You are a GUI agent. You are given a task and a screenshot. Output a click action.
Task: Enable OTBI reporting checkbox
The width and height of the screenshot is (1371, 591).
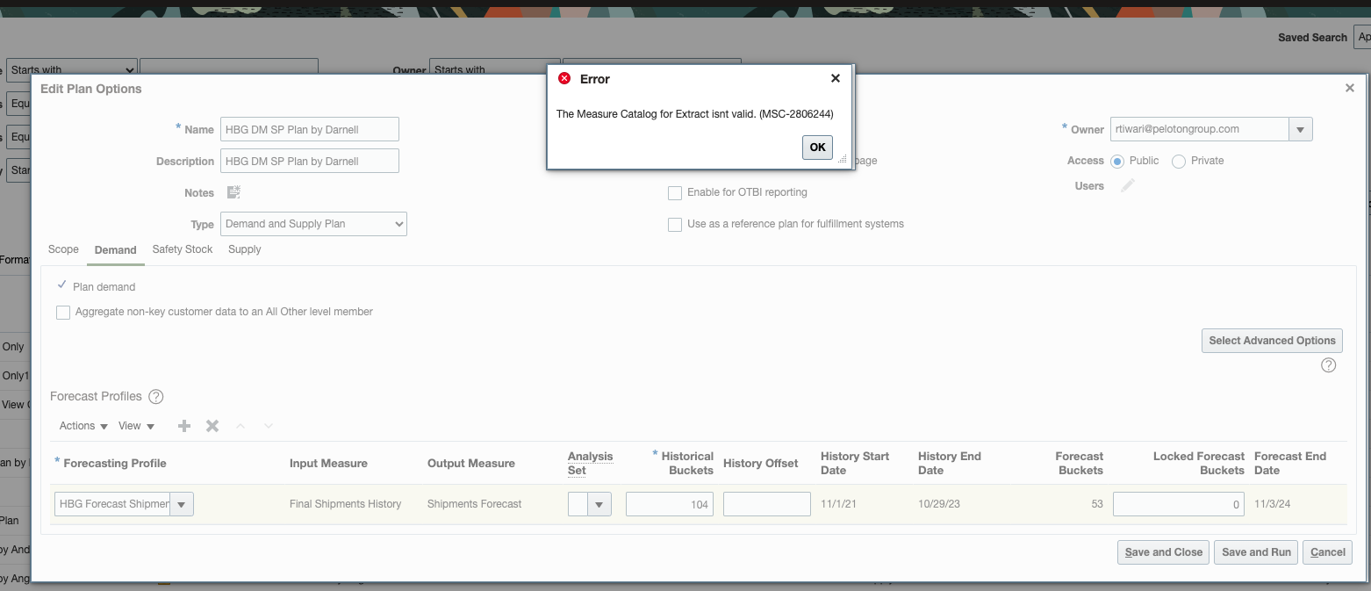click(x=675, y=192)
